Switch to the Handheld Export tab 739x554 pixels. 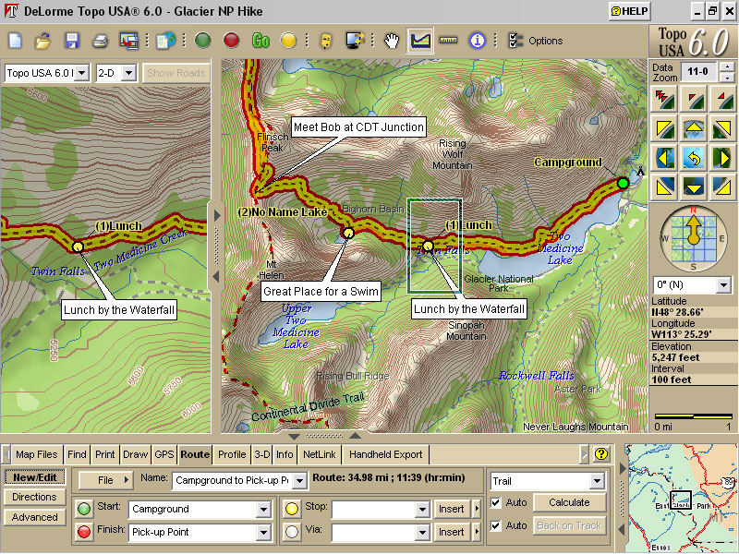coord(385,454)
